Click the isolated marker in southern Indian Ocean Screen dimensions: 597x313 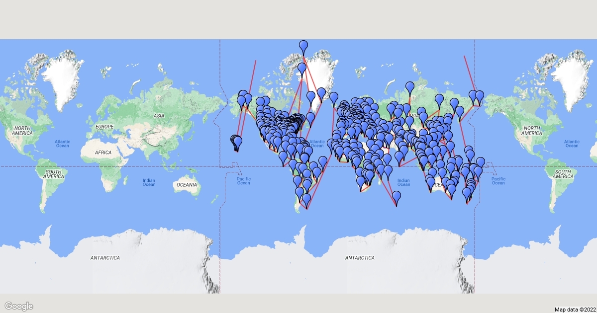[x=397, y=197]
